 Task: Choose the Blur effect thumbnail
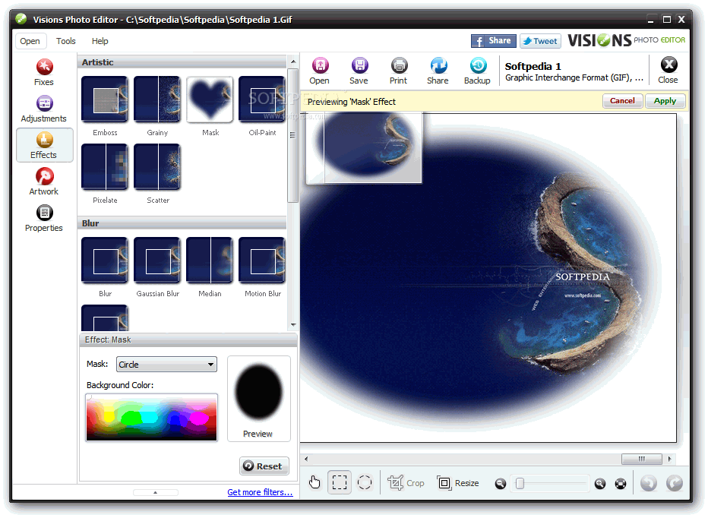point(105,261)
